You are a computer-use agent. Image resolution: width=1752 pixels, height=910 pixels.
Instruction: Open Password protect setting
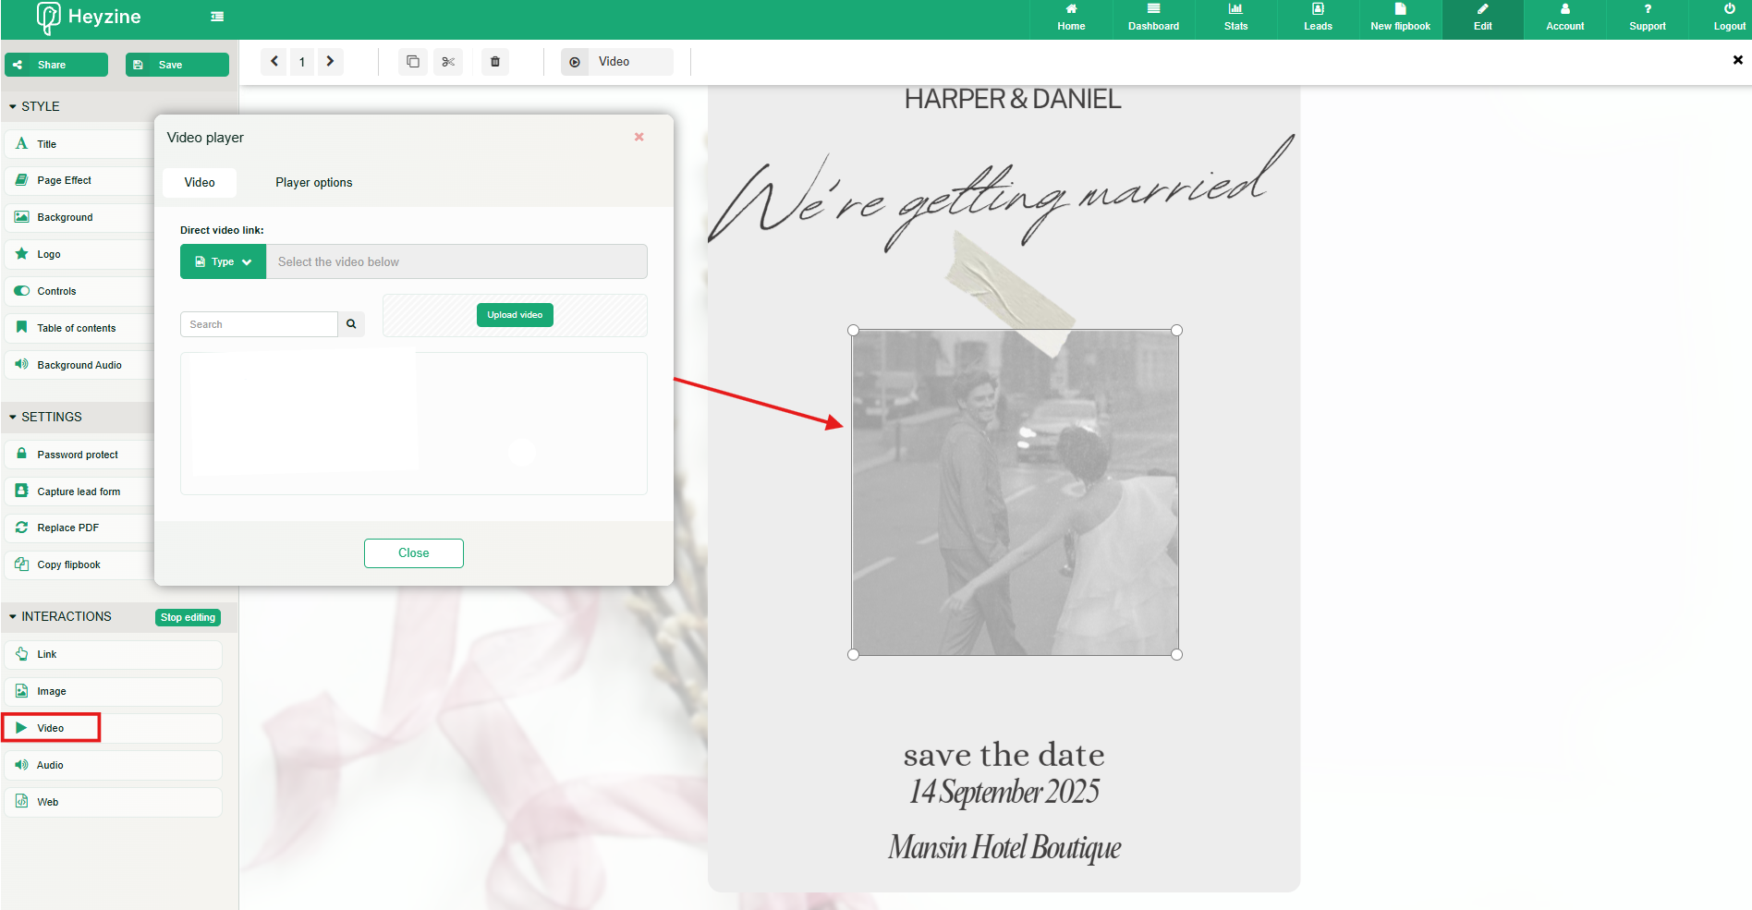click(79, 455)
